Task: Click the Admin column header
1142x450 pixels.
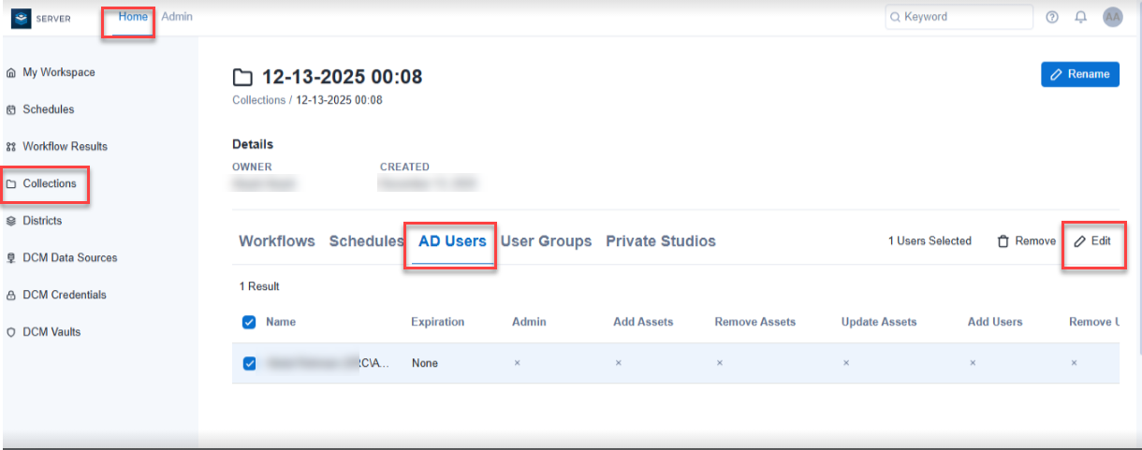Action: [x=529, y=322]
